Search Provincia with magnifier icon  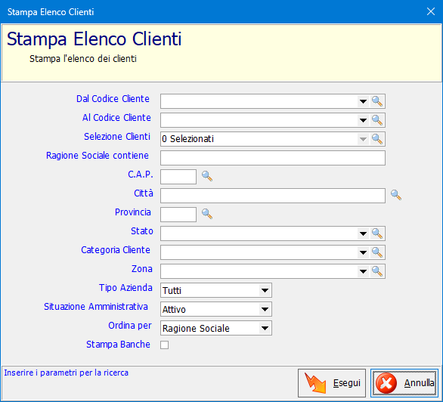click(x=207, y=214)
